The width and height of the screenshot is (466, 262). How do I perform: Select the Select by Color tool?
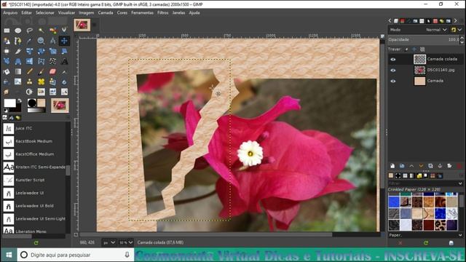[x=52, y=31]
